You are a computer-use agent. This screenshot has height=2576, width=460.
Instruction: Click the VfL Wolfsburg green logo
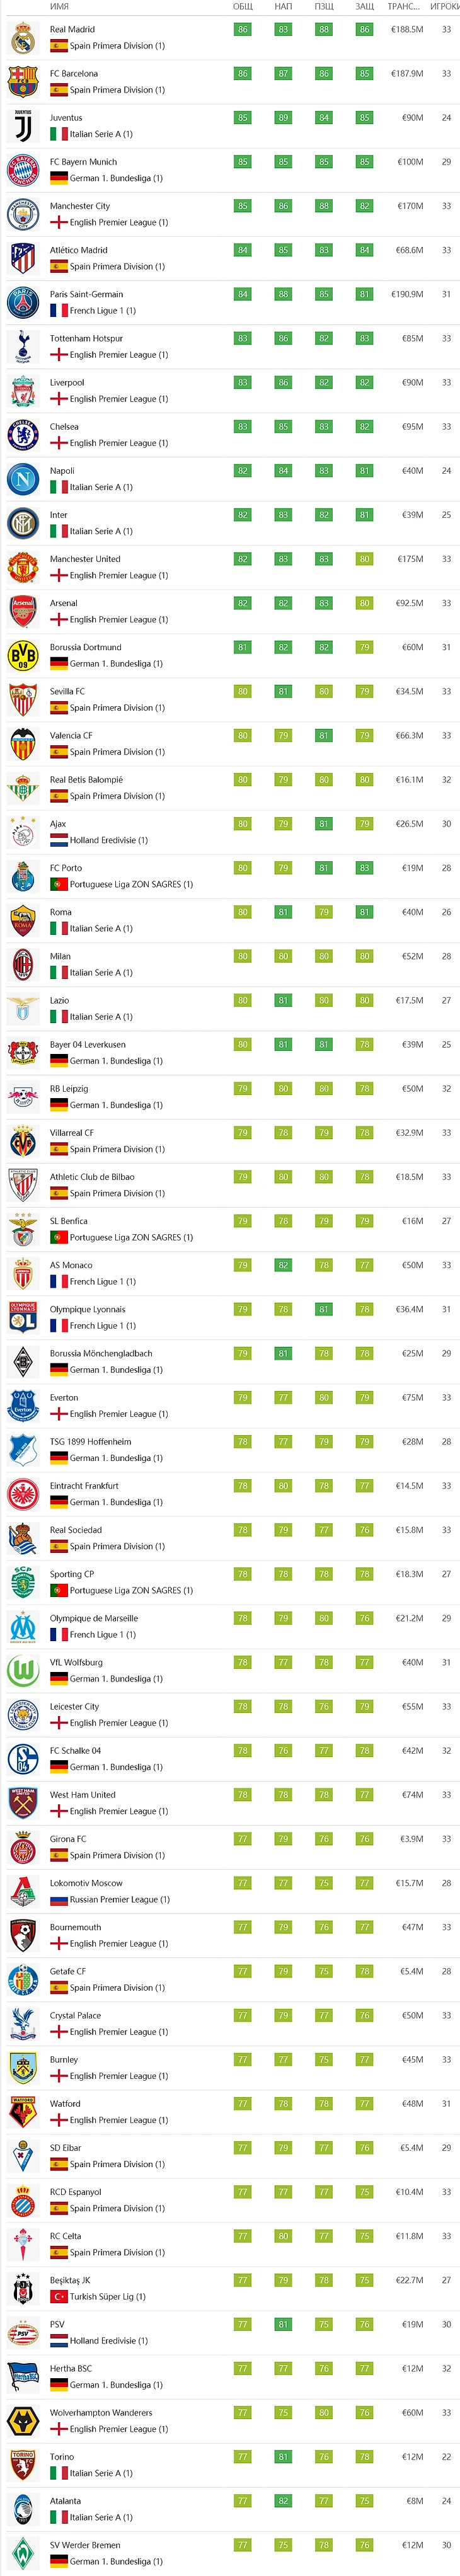23,1671
